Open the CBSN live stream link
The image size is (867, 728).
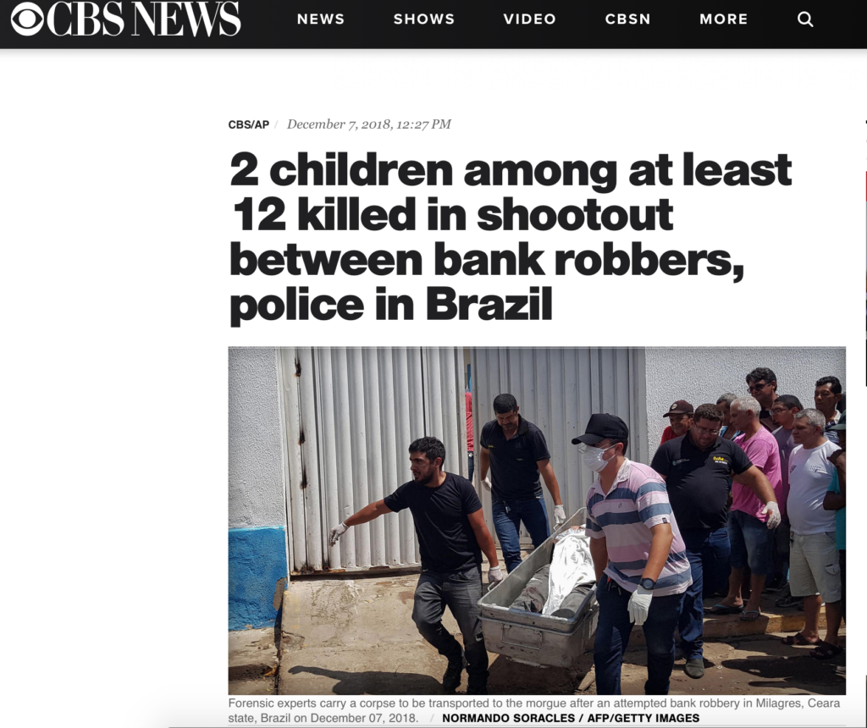pos(628,19)
